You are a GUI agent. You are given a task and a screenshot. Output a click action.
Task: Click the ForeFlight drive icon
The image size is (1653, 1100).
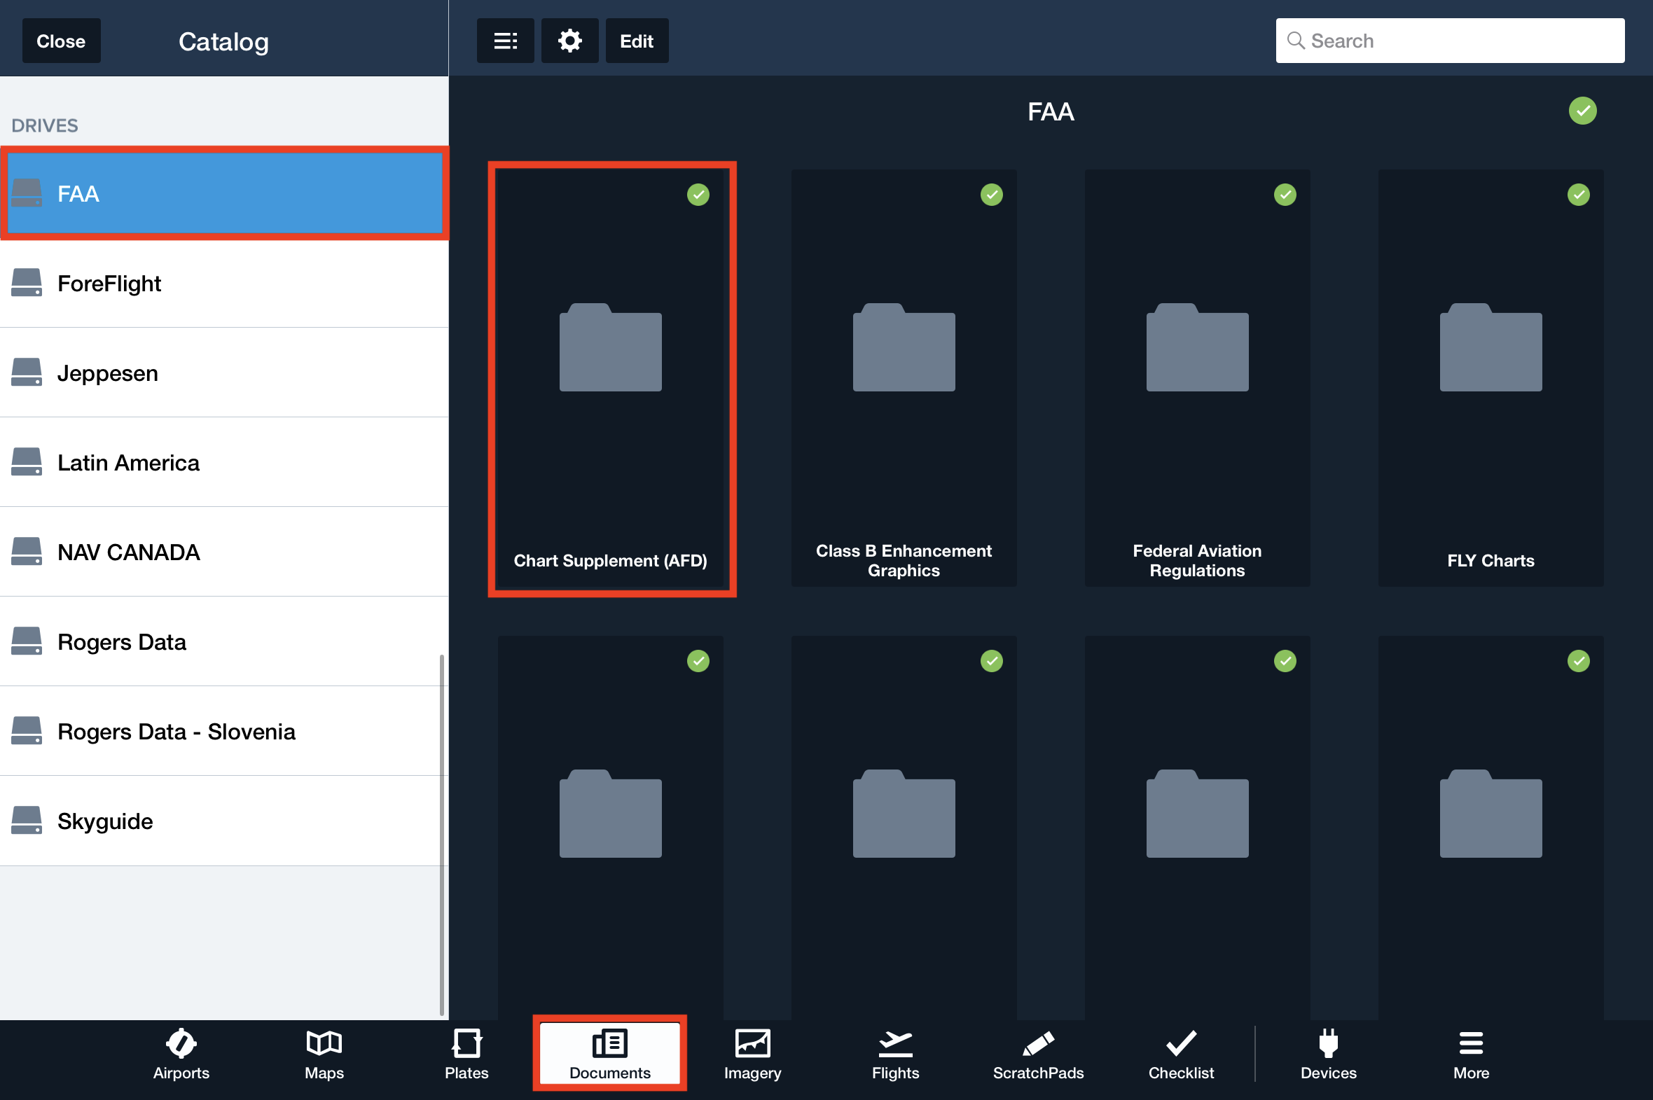click(x=27, y=283)
